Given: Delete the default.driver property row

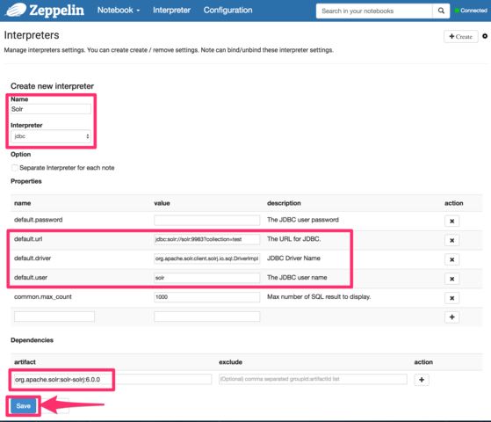Looking at the screenshot, I should point(451,259).
